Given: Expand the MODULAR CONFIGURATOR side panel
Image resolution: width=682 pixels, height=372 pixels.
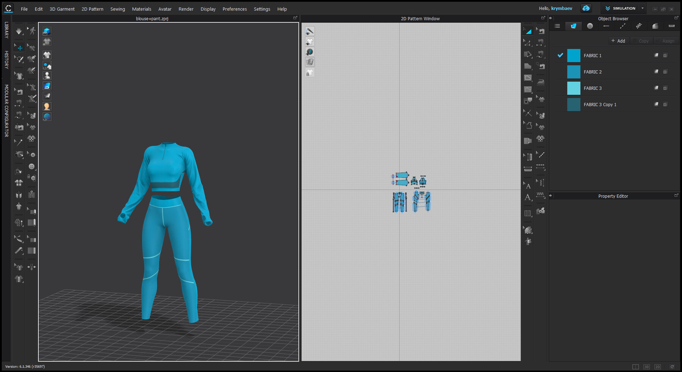Looking at the screenshot, I should [x=6, y=111].
